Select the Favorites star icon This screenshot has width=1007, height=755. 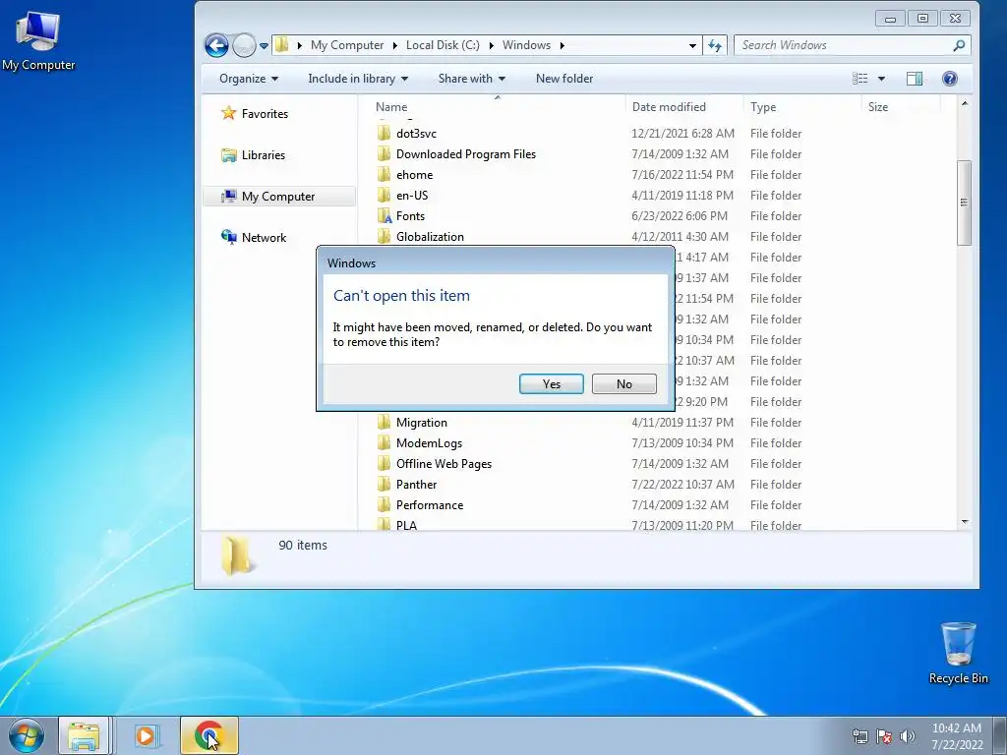pos(228,114)
